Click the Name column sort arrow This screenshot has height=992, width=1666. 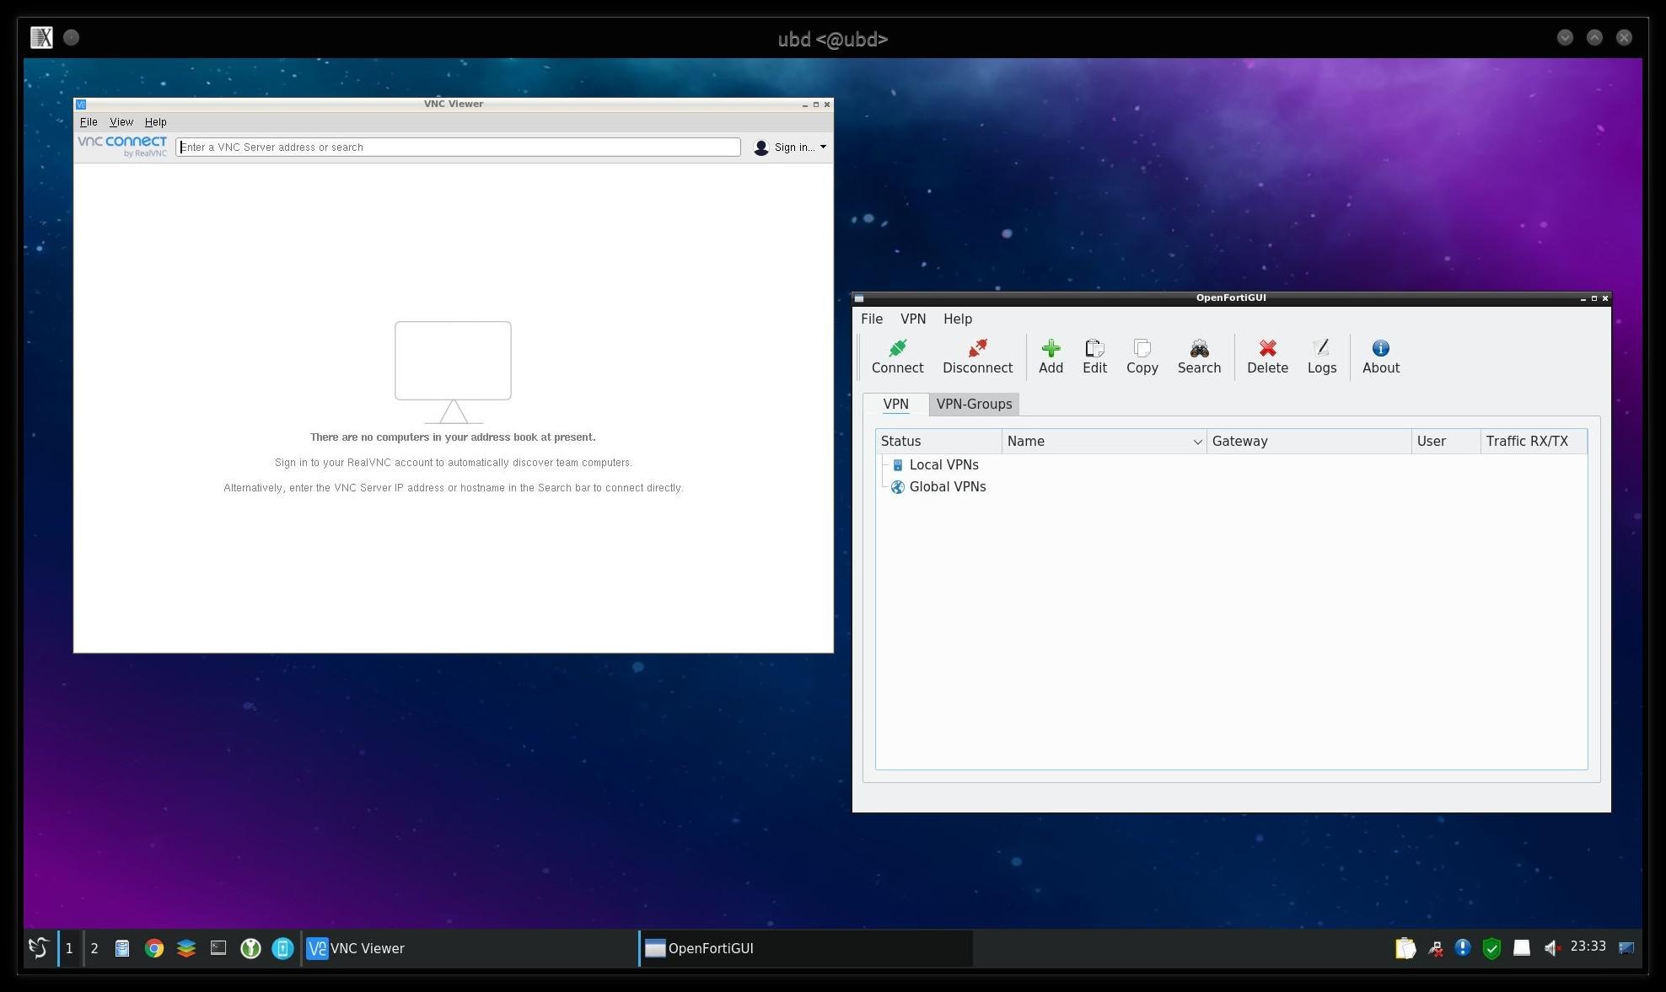[x=1196, y=442]
